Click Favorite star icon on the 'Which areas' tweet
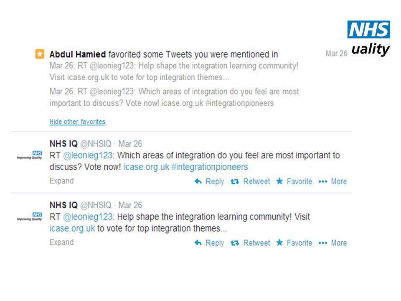 point(279,181)
